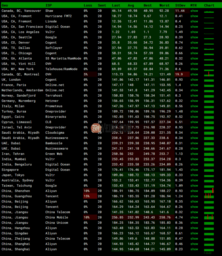Viewport: 222px width, 256px height.
Task: Show MTR for Los Angeles Vultr
Action: pyautogui.click(x=194, y=32)
